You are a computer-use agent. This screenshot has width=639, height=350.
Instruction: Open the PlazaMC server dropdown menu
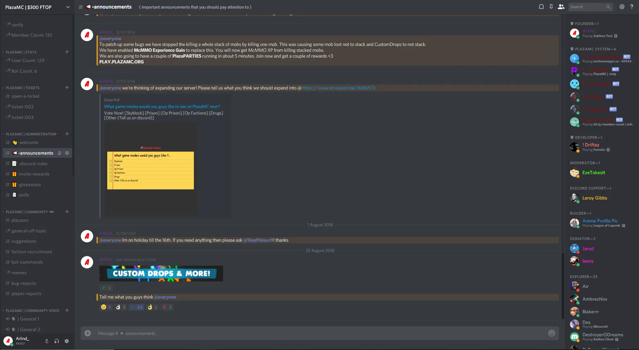(x=37, y=7)
